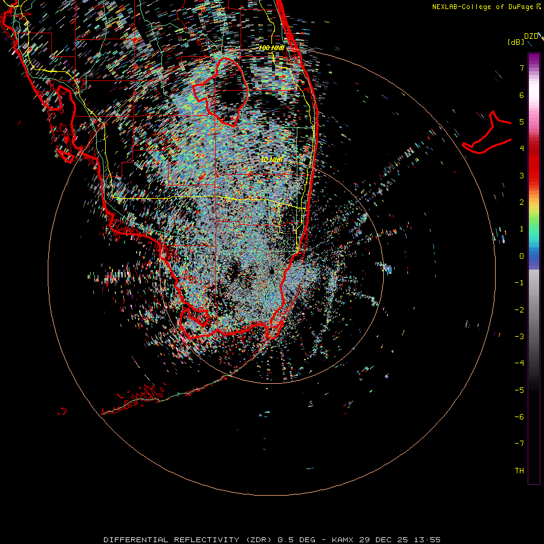The image size is (544, 544).
Task: Select the 1 value on the color scale
Action: click(x=522, y=229)
